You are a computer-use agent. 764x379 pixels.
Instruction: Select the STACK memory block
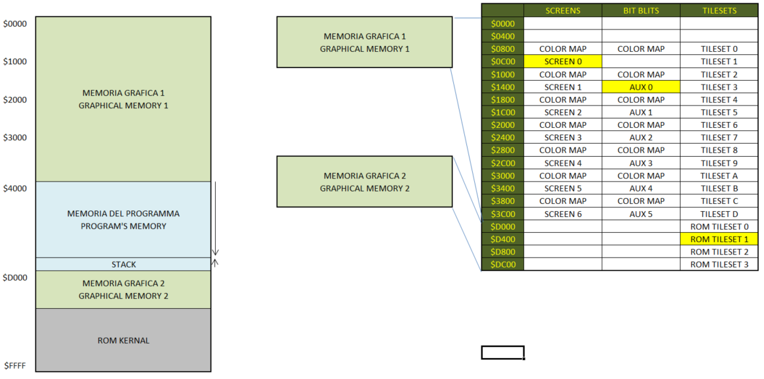(x=123, y=264)
